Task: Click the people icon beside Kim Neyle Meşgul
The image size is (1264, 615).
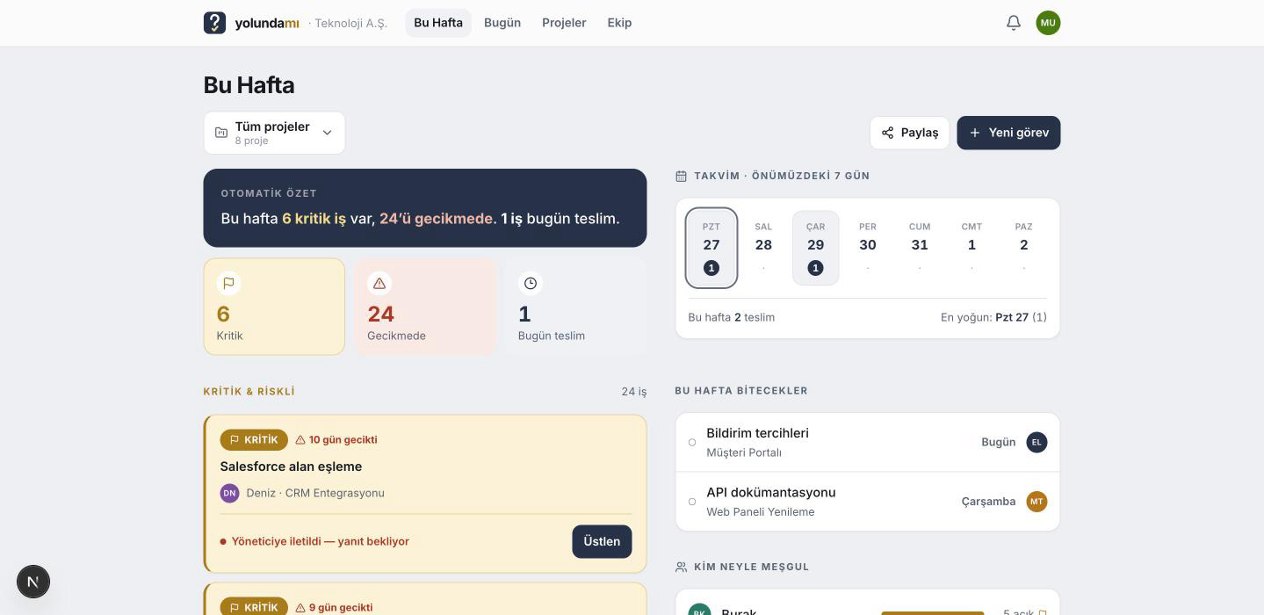Action: [681, 567]
